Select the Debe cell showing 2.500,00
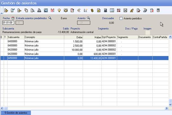The image size is (172, 115). pyautogui.click(x=74, y=45)
